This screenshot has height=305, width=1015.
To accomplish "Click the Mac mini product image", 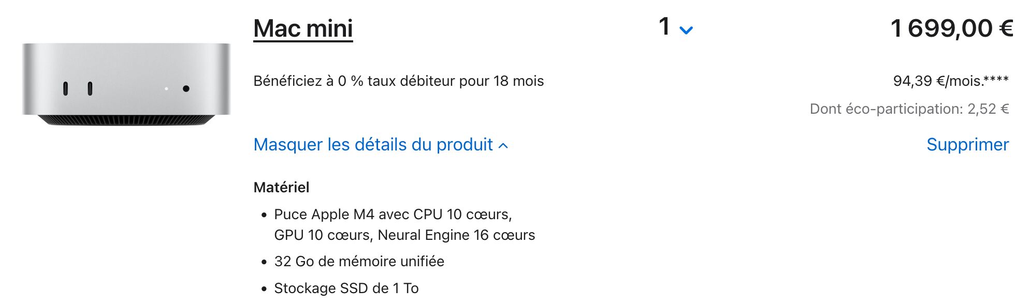I will [126, 84].
